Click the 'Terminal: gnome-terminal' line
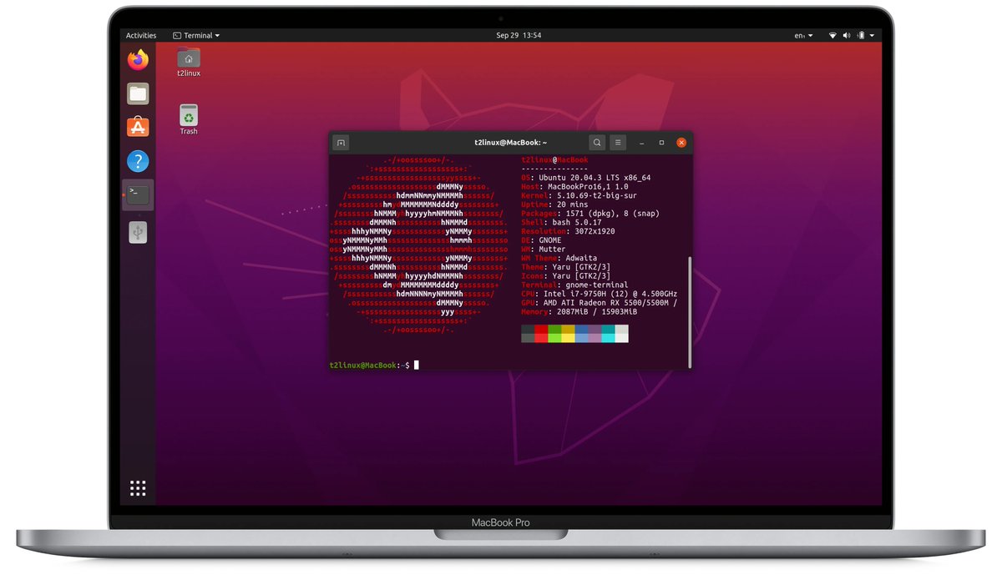This screenshot has width=1002, height=580. 574,285
